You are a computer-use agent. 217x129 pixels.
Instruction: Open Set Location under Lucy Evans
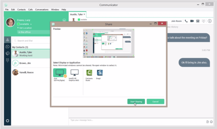pyautogui.click(x=25, y=28)
